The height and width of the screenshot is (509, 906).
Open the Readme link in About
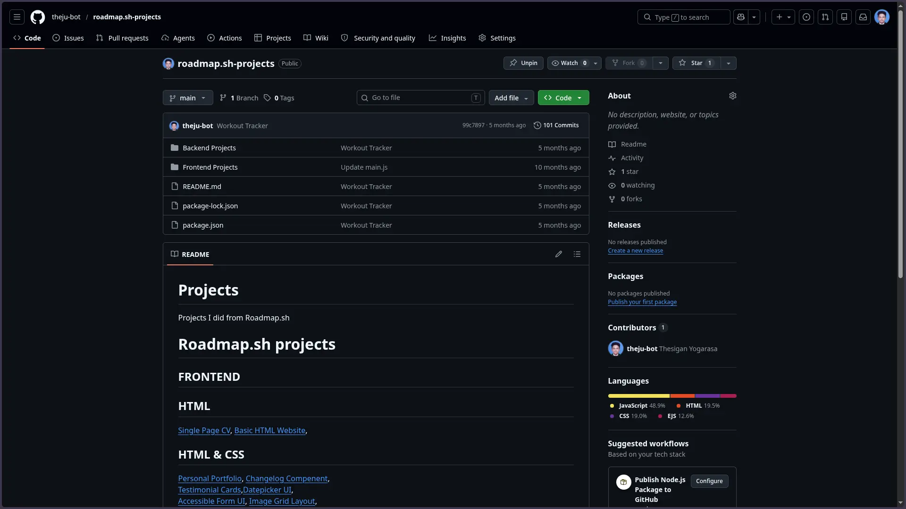[628, 144]
